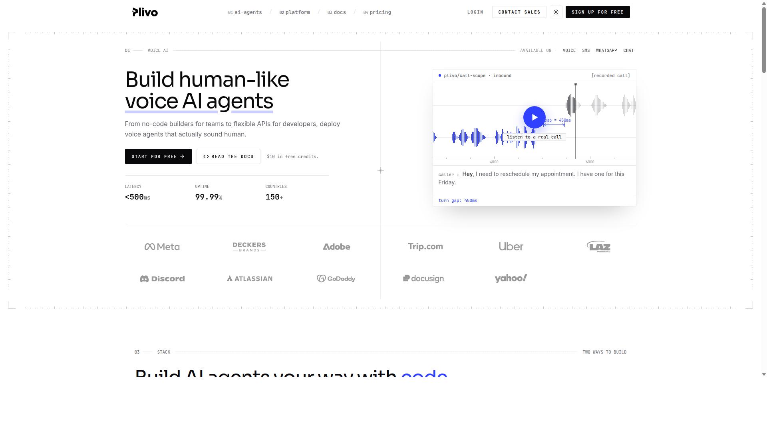Click the '[recorded call]' label
This screenshot has height=431, width=767.
[610, 75]
